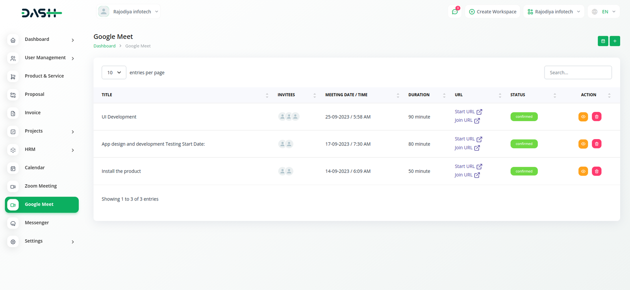
Task: Click the Create Workspace button
Action: (493, 12)
